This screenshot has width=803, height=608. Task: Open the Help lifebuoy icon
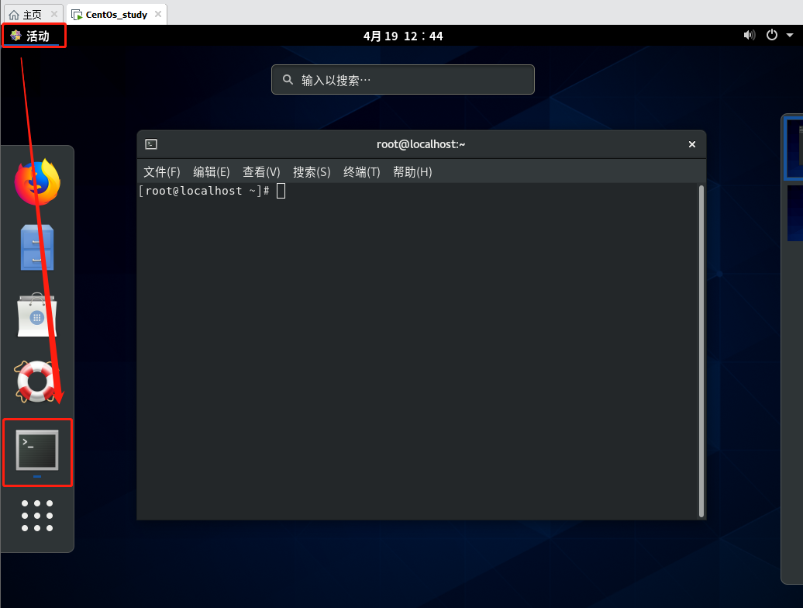click(37, 381)
